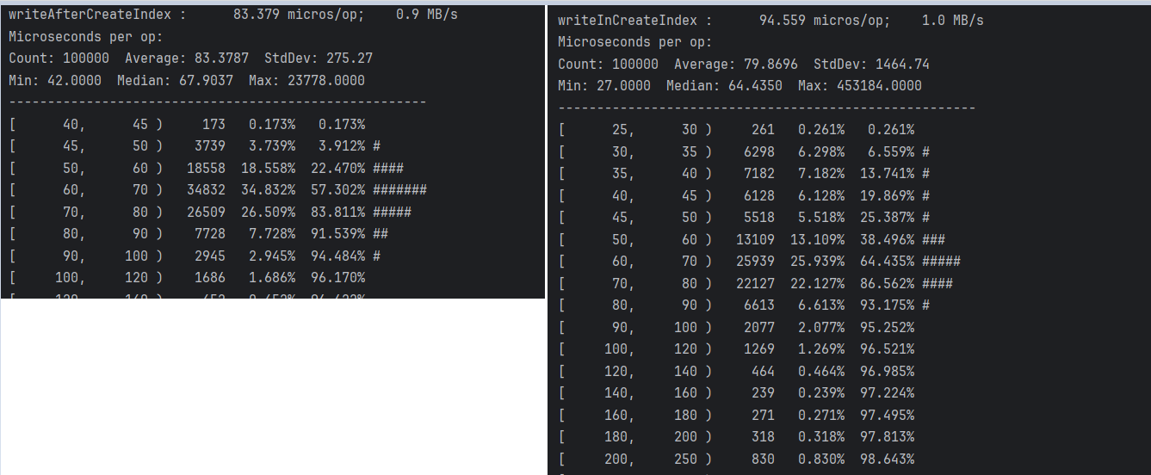Click Min: 27.0000 value
Viewport: 1151px width, 475px height.
point(604,86)
